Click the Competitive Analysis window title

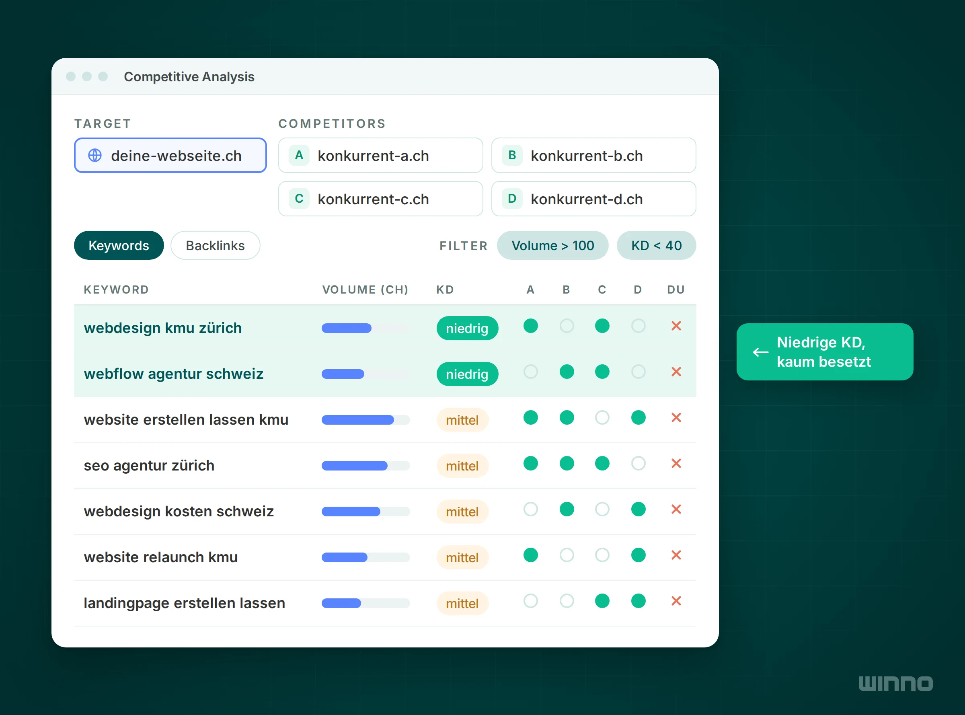point(189,76)
